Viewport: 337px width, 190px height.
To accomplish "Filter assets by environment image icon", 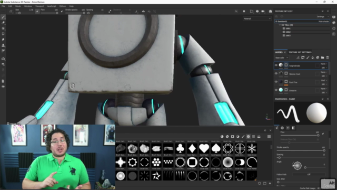I will coord(259,137).
